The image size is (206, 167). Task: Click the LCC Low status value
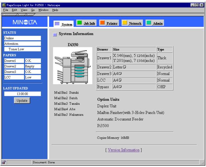pyautogui.click(x=33, y=77)
